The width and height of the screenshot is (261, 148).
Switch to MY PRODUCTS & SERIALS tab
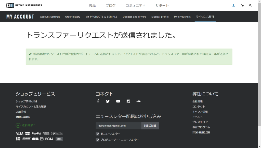[x=101, y=17]
